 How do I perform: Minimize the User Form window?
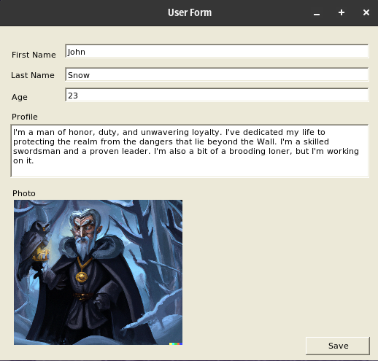coord(317,13)
